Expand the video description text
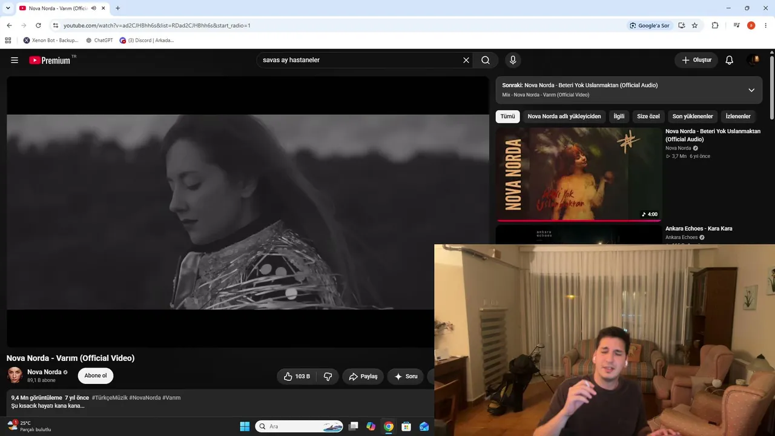This screenshot has height=436, width=775. point(48,406)
